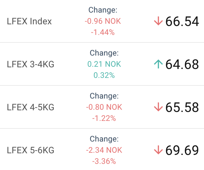
Task: Click the 66.54 index price value
Action: tap(182, 21)
